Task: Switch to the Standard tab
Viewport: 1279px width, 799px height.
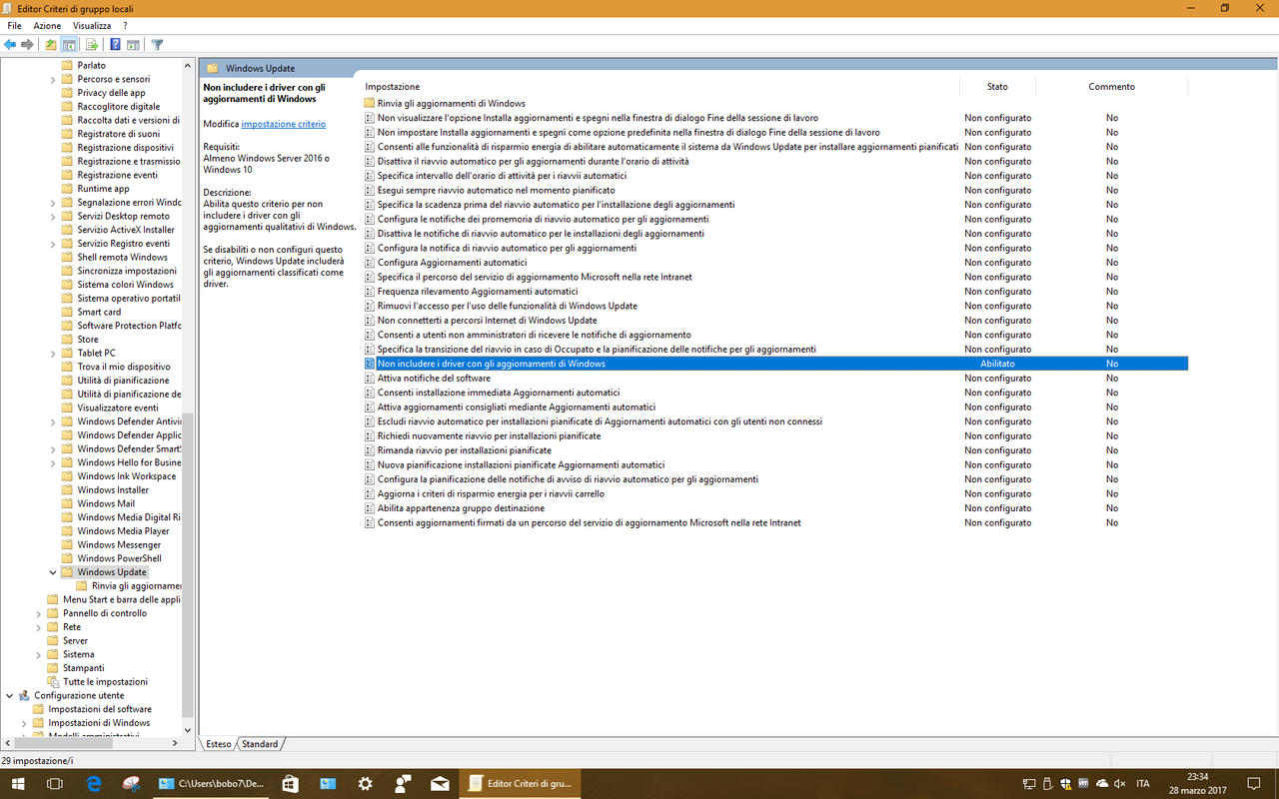Action: click(260, 743)
